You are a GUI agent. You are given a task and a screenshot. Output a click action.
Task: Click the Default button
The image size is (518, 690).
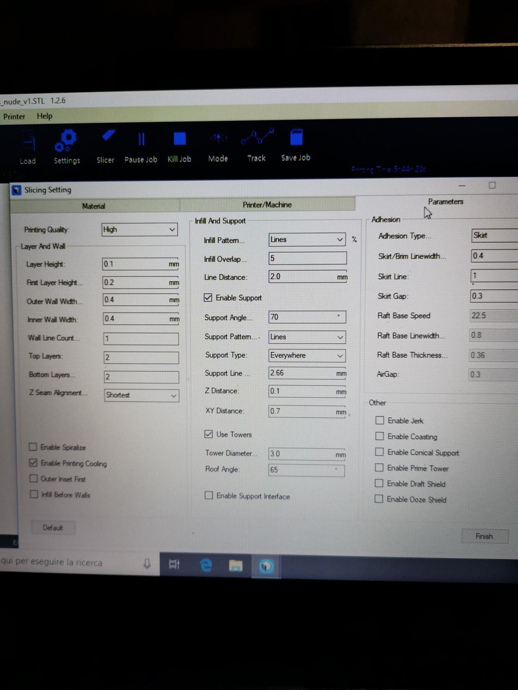pos(53,528)
